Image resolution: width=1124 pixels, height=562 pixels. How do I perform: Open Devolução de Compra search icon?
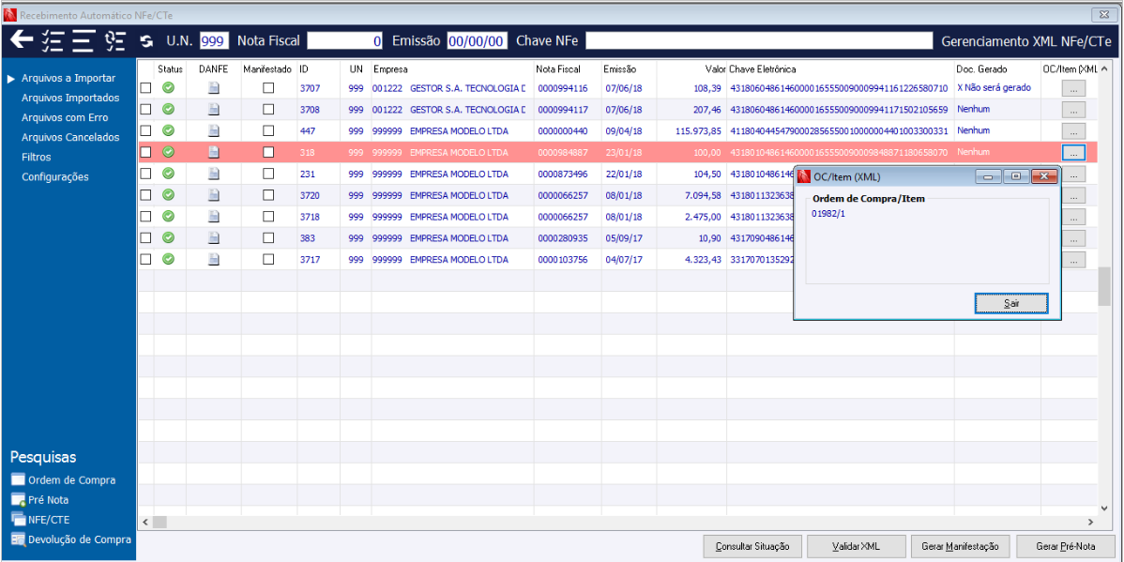(x=18, y=539)
